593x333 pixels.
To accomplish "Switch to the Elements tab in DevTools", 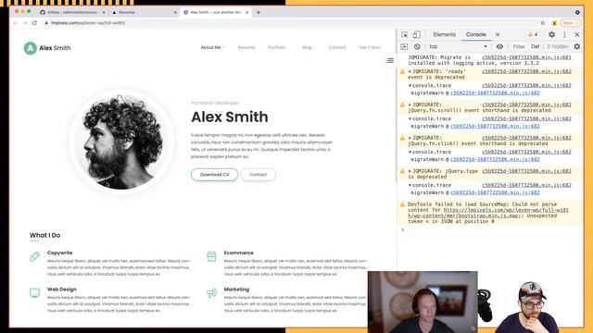I will click(x=445, y=34).
